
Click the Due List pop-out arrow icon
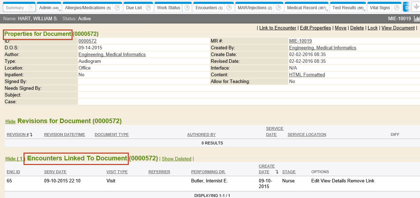click(148, 8)
